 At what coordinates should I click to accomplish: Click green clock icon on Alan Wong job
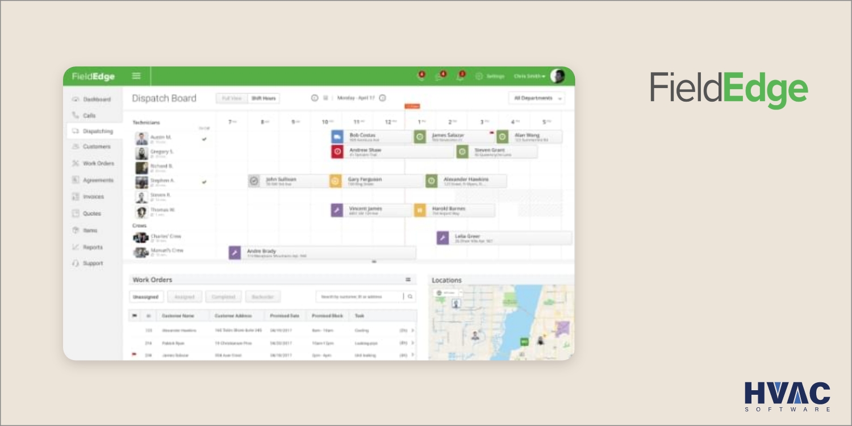pos(502,137)
